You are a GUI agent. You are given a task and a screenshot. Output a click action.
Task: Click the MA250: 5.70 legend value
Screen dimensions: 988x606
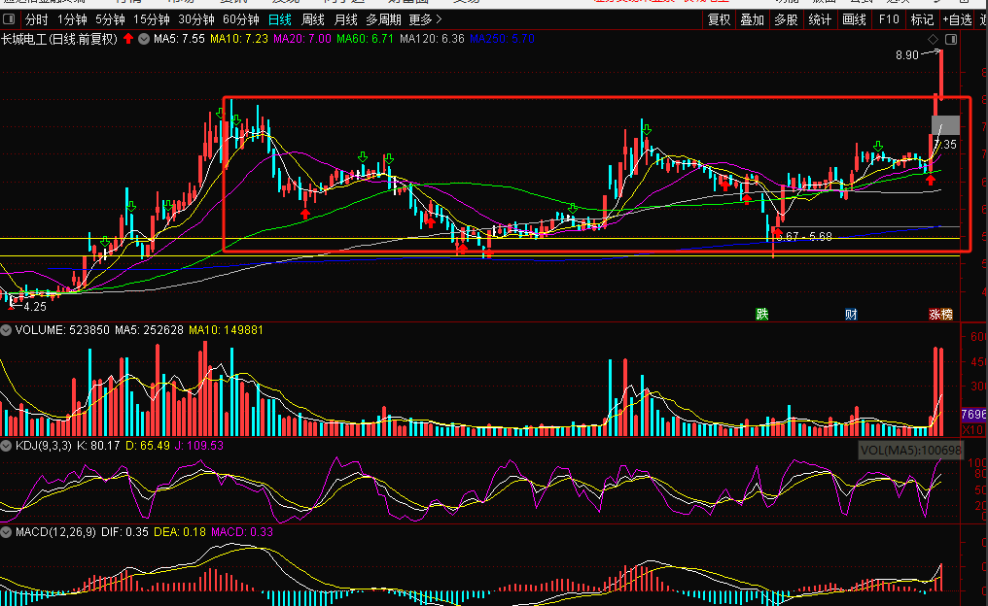point(502,39)
